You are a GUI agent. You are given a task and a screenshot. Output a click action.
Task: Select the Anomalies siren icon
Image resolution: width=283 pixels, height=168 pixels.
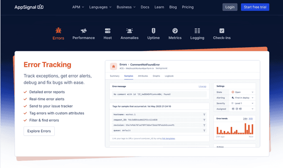[130, 31]
